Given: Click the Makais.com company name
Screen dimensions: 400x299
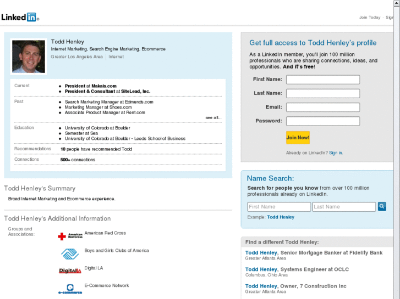Looking at the screenshot, I should coord(104,86).
